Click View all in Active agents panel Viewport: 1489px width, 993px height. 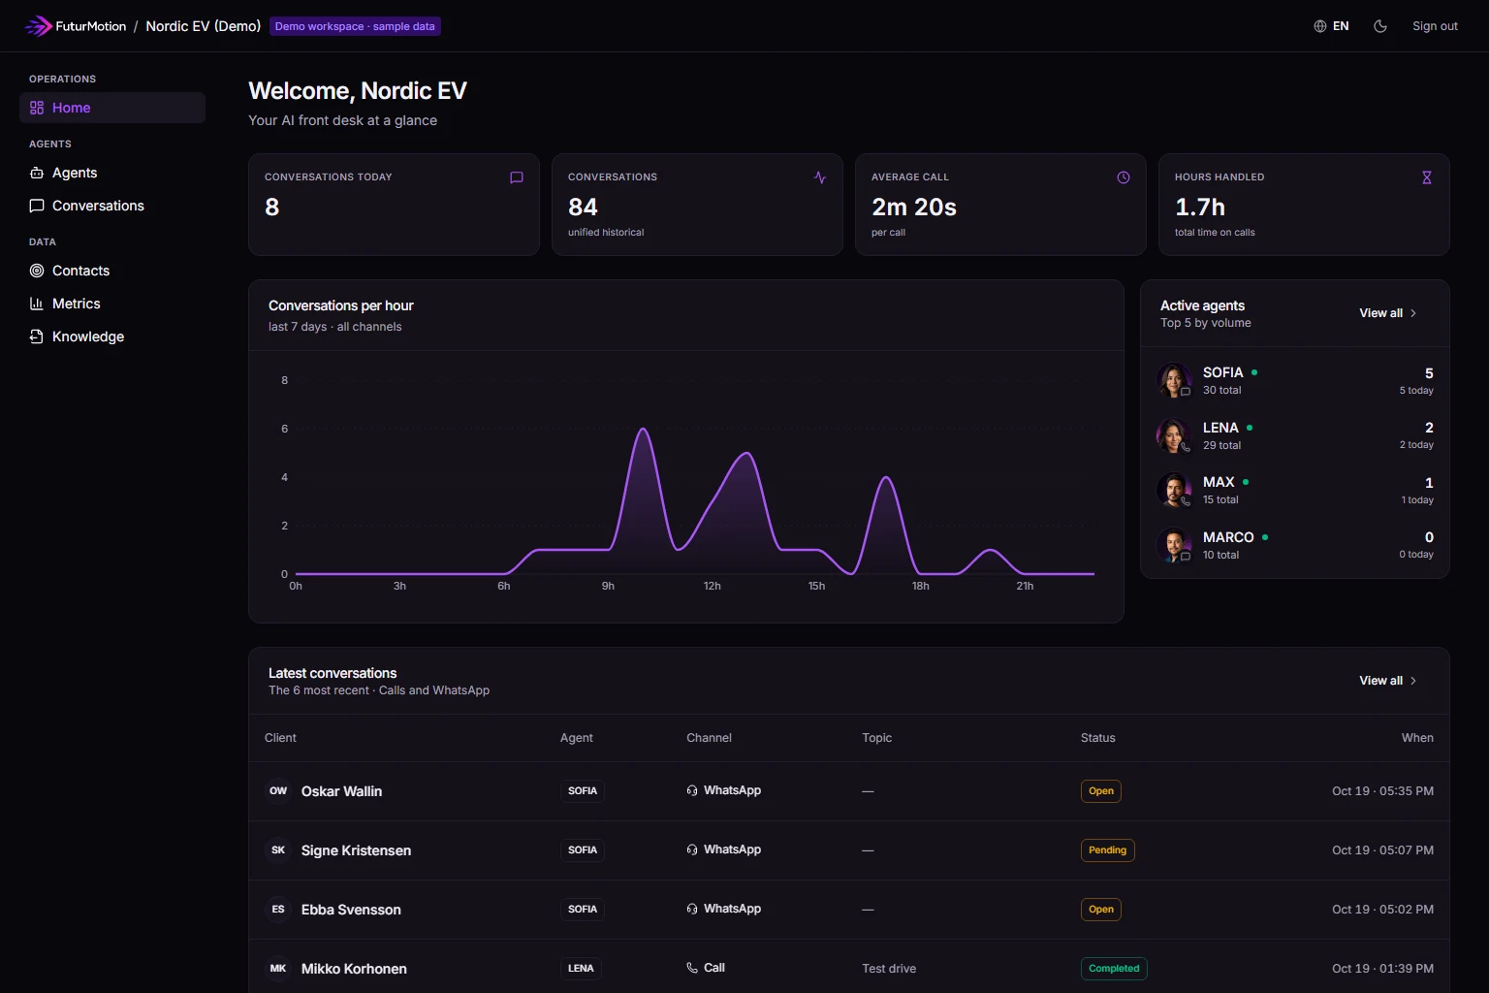1388,313
